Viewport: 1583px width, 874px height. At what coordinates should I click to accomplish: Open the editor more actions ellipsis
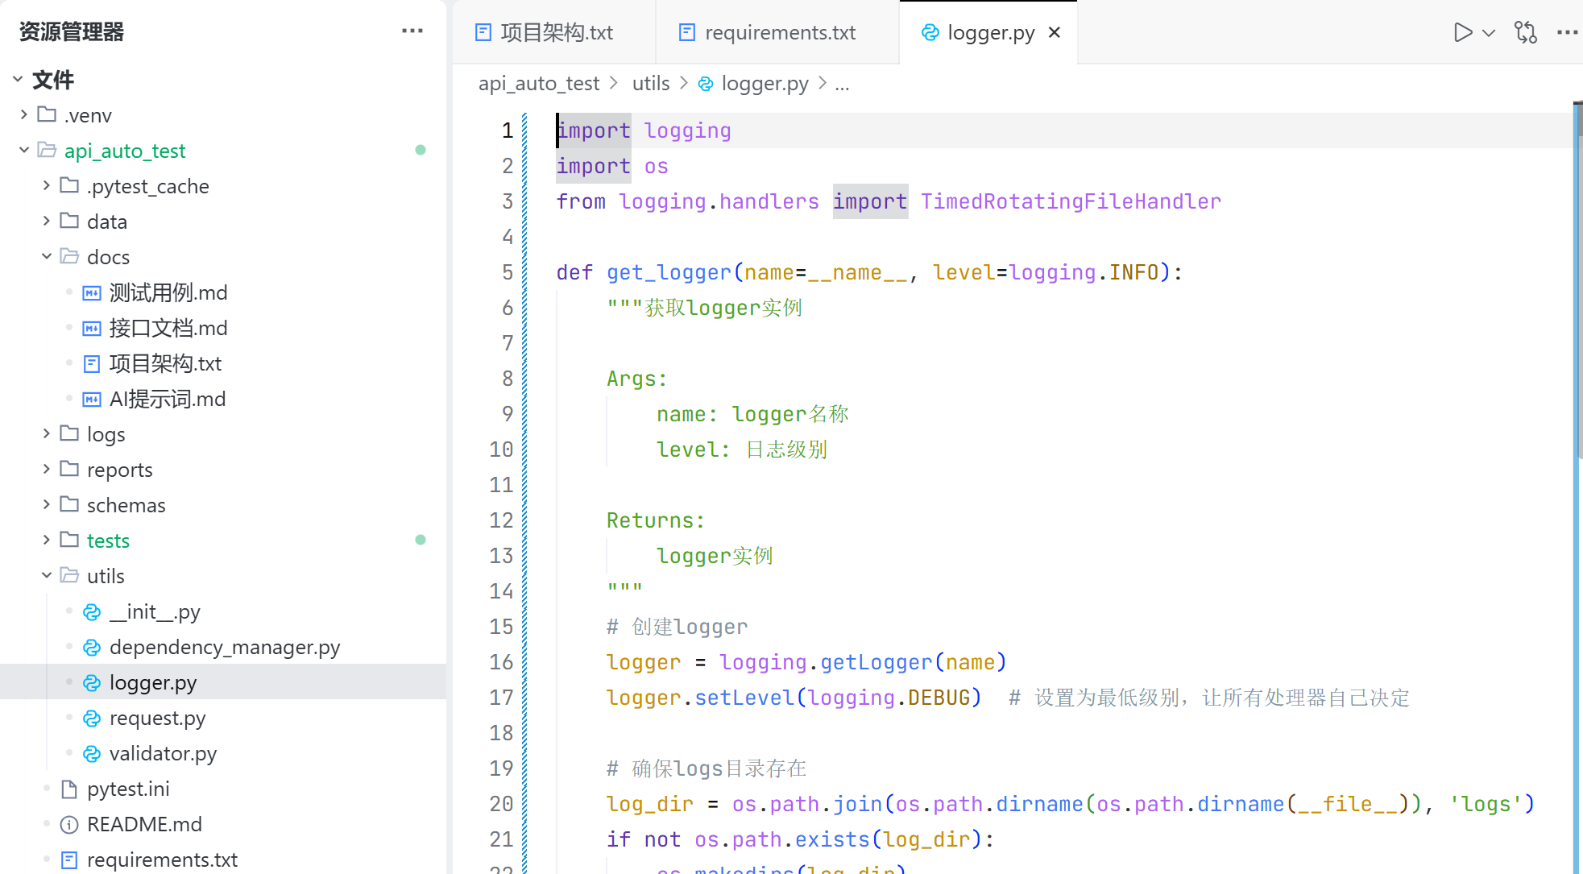pyautogui.click(x=1567, y=32)
